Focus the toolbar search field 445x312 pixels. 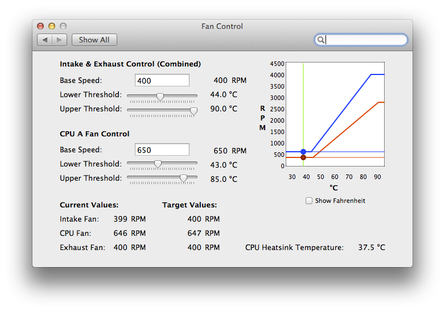tap(361, 40)
